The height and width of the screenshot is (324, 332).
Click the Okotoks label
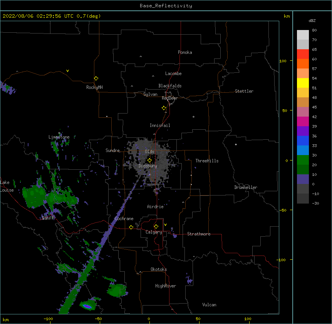coord(159,269)
